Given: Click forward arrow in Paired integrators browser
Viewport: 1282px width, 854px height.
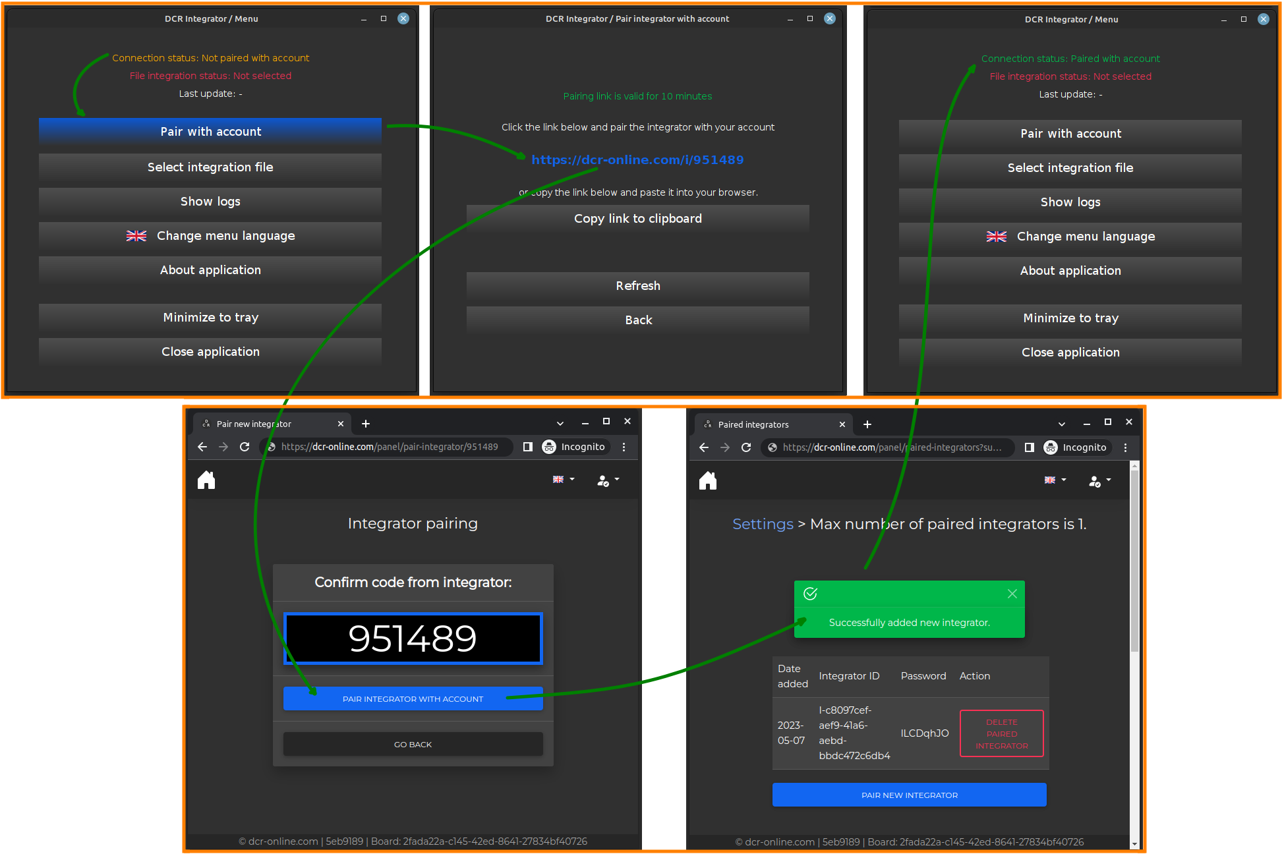Looking at the screenshot, I should tap(725, 447).
